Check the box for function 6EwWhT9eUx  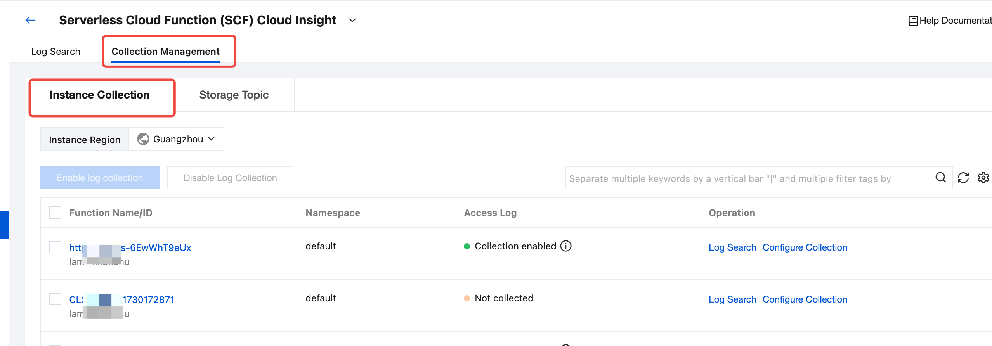pyautogui.click(x=55, y=247)
